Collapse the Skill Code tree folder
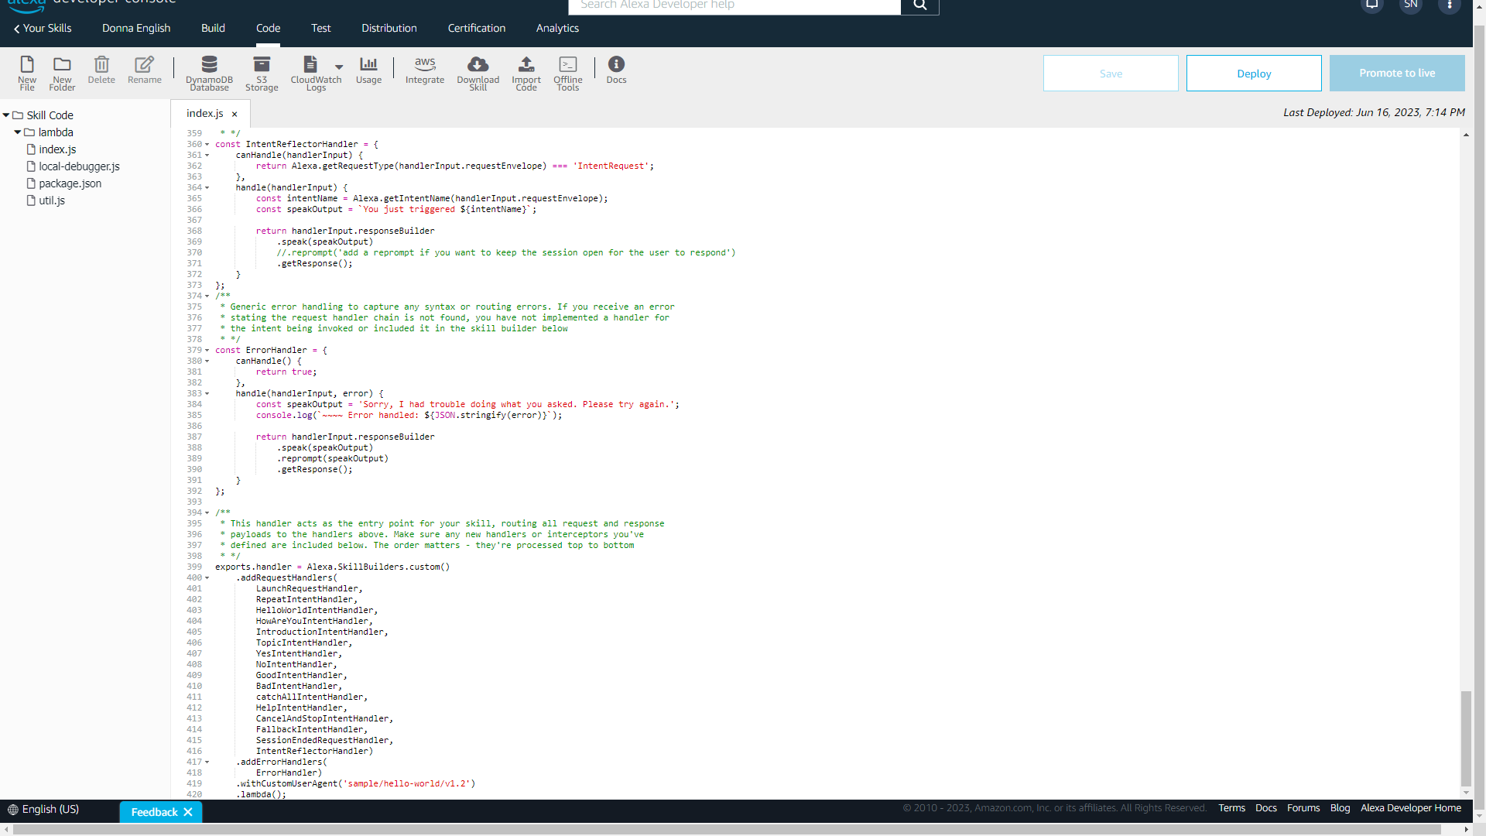The image size is (1486, 836). [6, 115]
